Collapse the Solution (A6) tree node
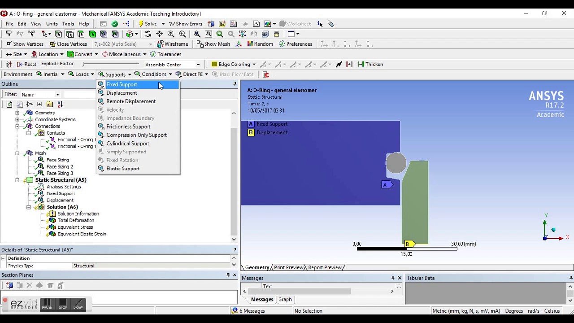The width and height of the screenshot is (574, 323). click(x=29, y=207)
